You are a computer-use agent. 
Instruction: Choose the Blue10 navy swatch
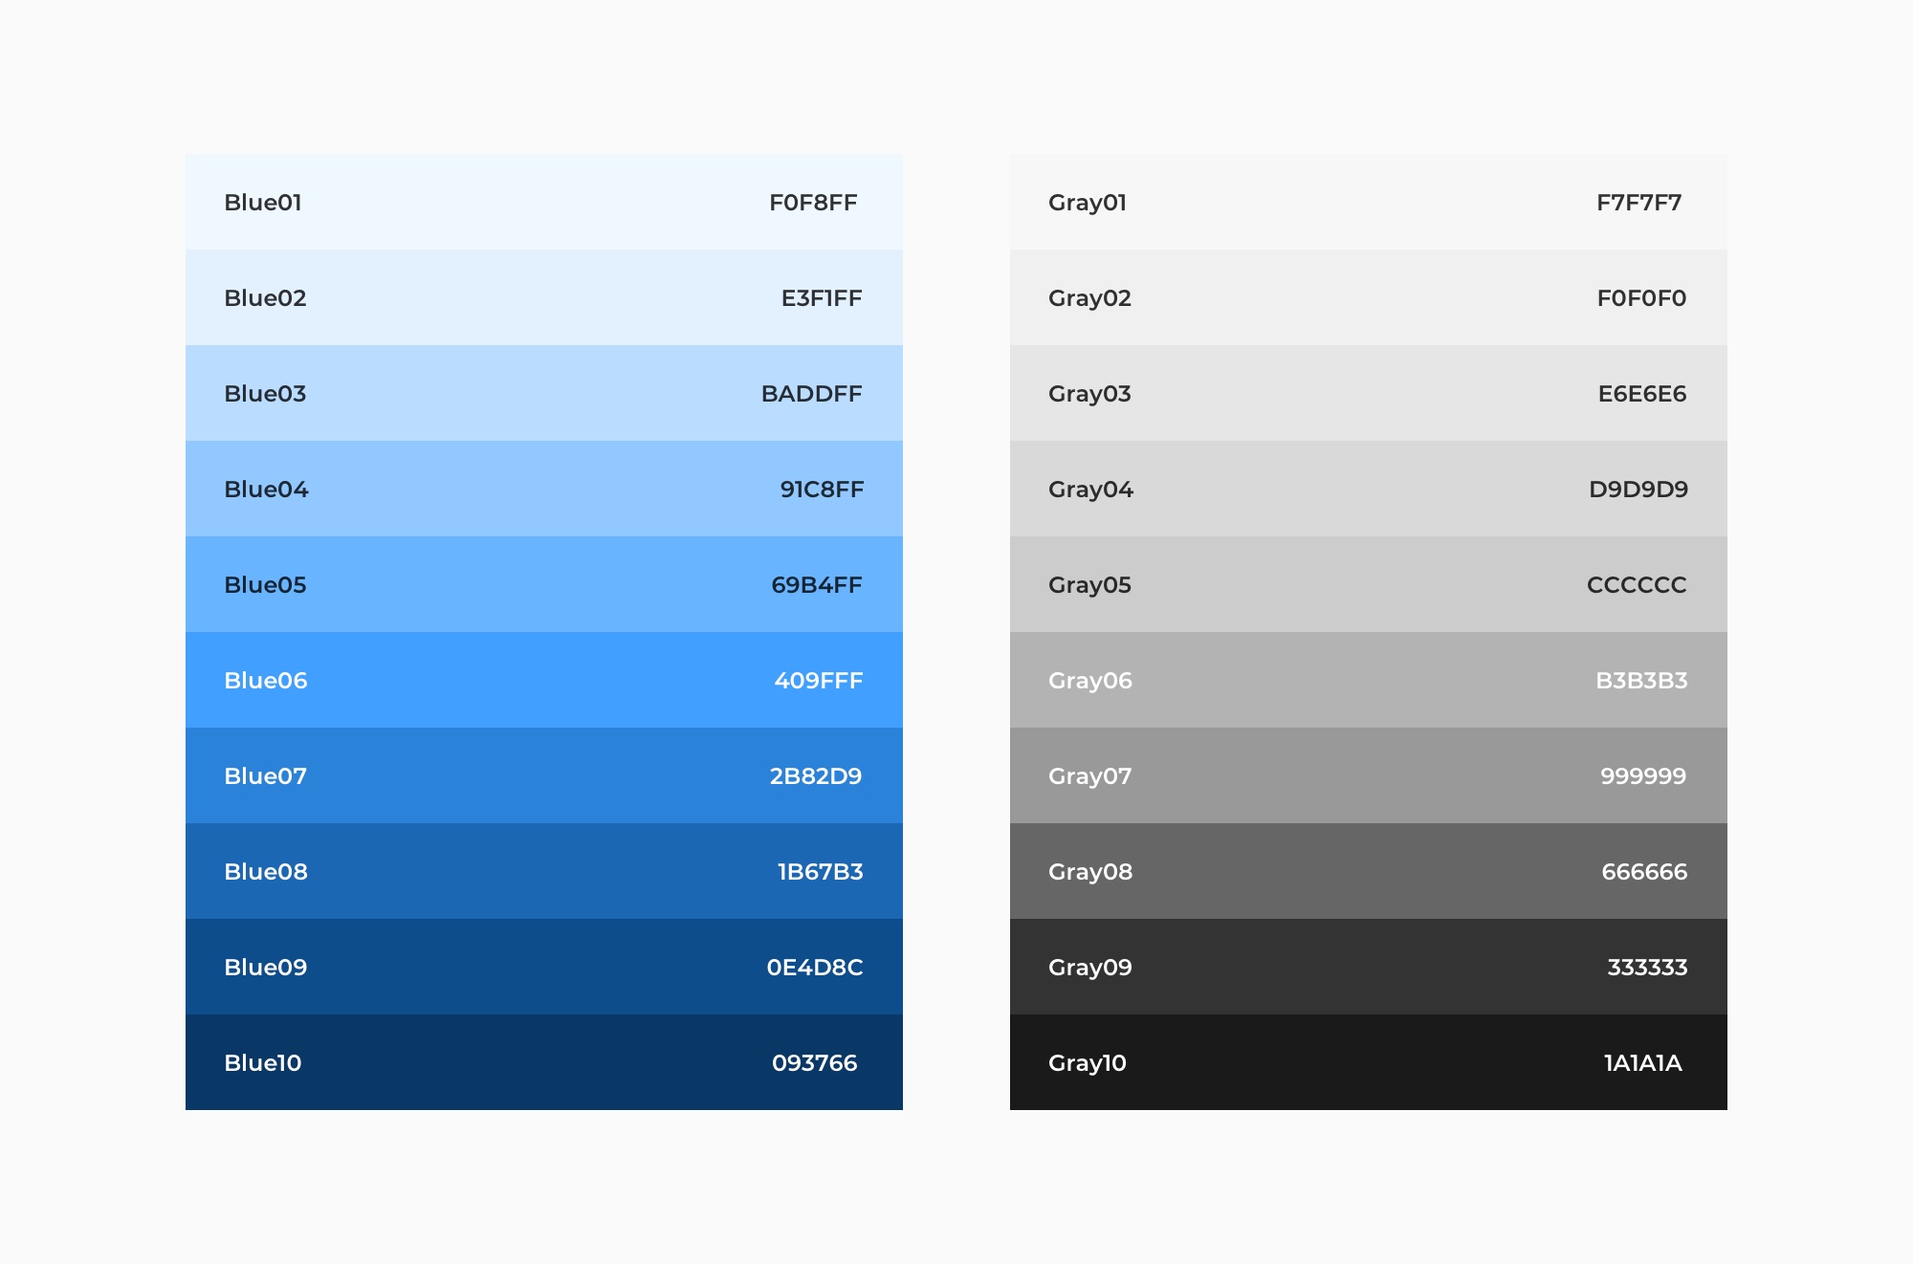[x=543, y=1062]
